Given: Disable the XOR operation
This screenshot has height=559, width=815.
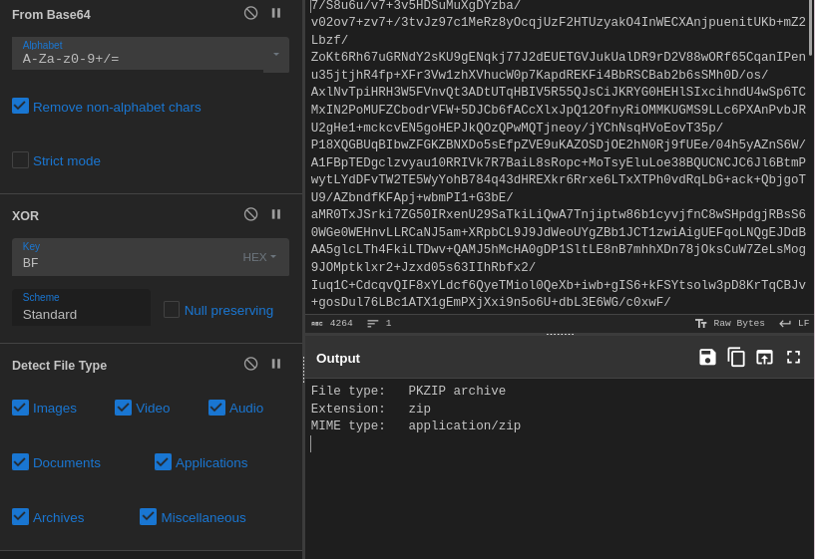Looking at the screenshot, I should point(250,214).
